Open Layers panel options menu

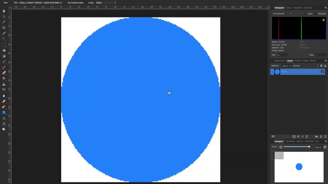click(326, 61)
